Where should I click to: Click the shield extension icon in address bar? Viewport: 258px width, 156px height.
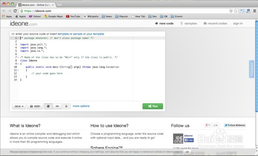click(x=231, y=11)
